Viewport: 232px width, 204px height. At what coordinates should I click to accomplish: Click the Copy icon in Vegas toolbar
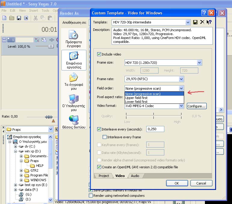point(43,18)
